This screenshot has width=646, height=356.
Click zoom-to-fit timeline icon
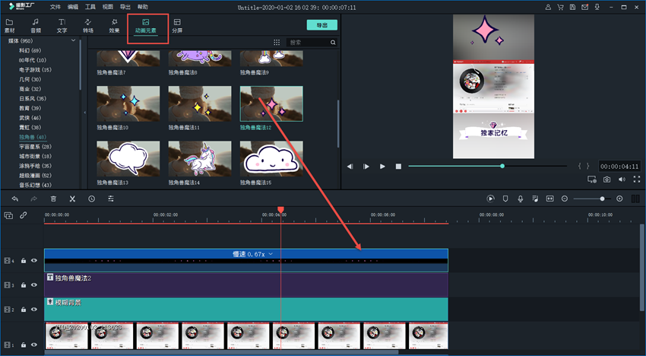(550, 199)
